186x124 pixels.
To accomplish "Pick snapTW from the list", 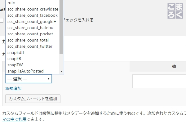I will 32,65.
